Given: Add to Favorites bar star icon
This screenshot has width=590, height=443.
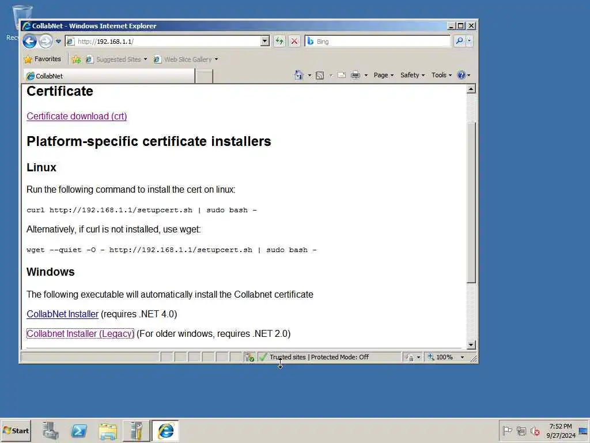Looking at the screenshot, I should [76, 59].
